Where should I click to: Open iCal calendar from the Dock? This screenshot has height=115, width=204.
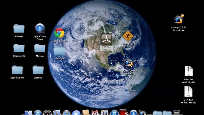(95, 112)
